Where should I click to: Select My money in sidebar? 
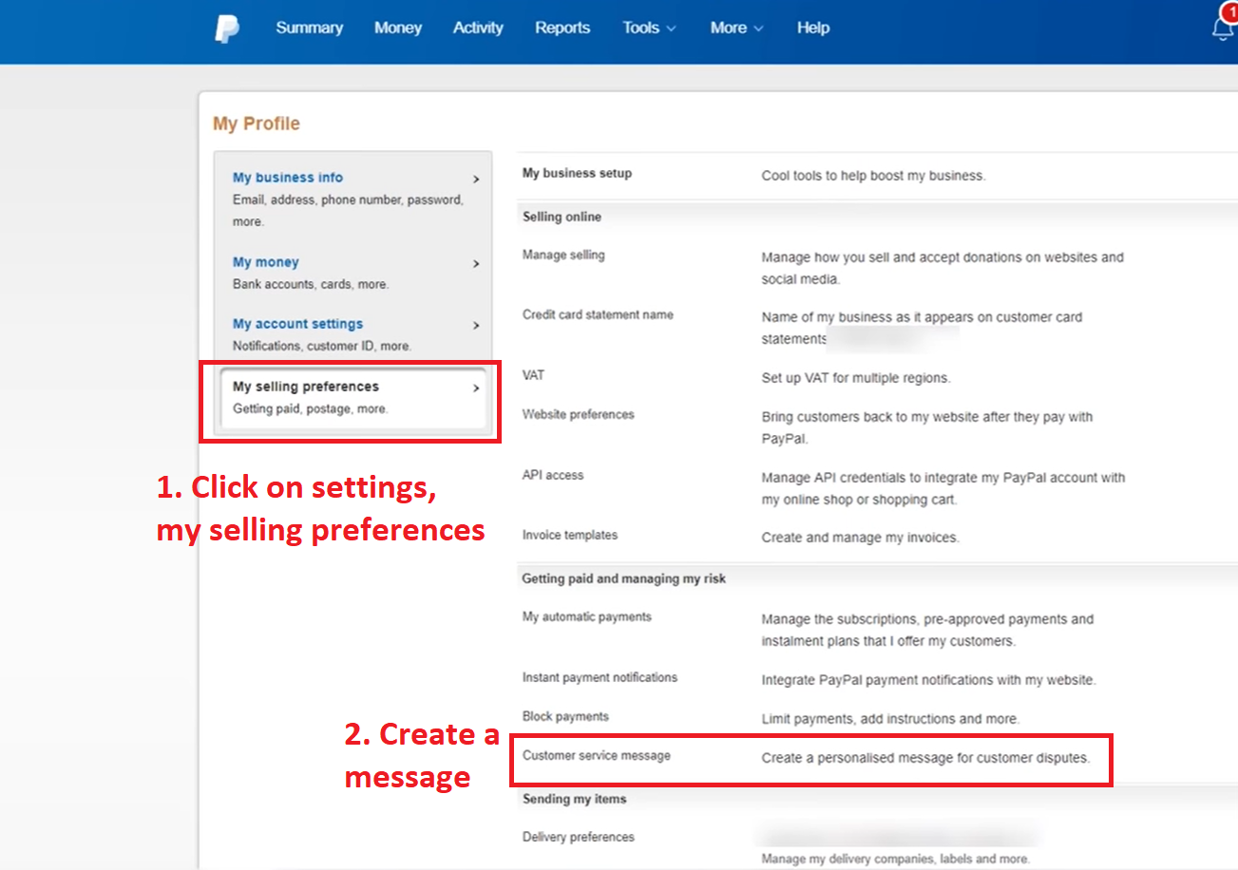[x=266, y=262]
